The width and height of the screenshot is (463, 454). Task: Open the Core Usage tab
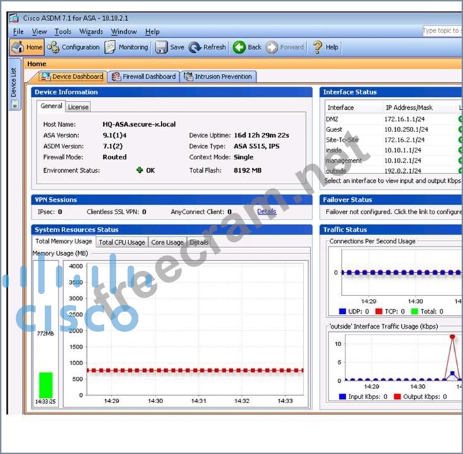[167, 242]
